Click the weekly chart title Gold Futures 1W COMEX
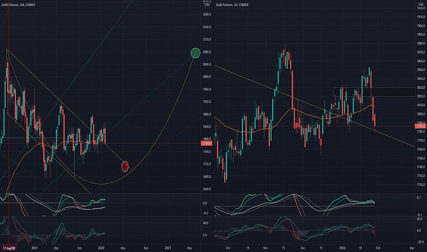 point(18,5)
